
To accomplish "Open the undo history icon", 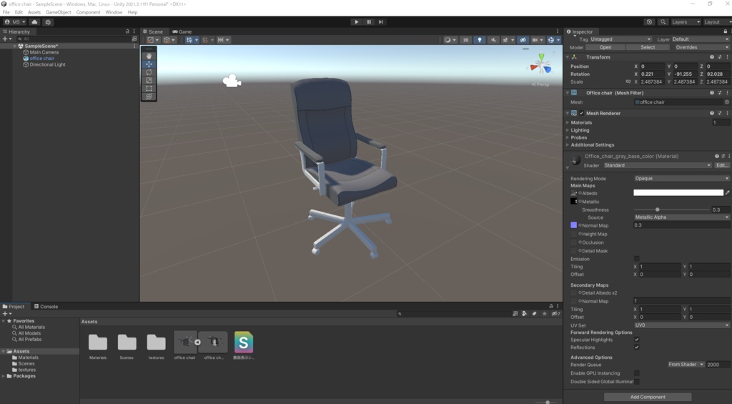I will (x=649, y=22).
